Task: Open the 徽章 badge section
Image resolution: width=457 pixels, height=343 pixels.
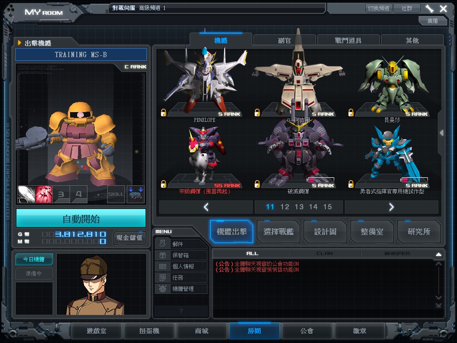Action: 360,331
